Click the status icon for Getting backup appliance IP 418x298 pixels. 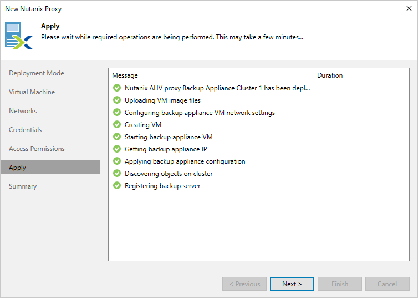point(117,149)
